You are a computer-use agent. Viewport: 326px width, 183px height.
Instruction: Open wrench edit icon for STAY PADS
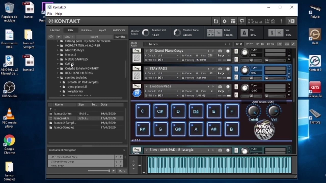coord(137,68)
